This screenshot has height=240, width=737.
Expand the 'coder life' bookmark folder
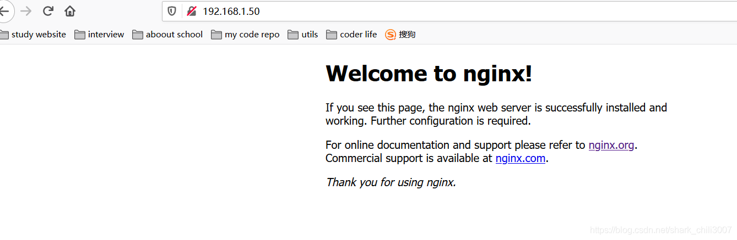point(351,35)
